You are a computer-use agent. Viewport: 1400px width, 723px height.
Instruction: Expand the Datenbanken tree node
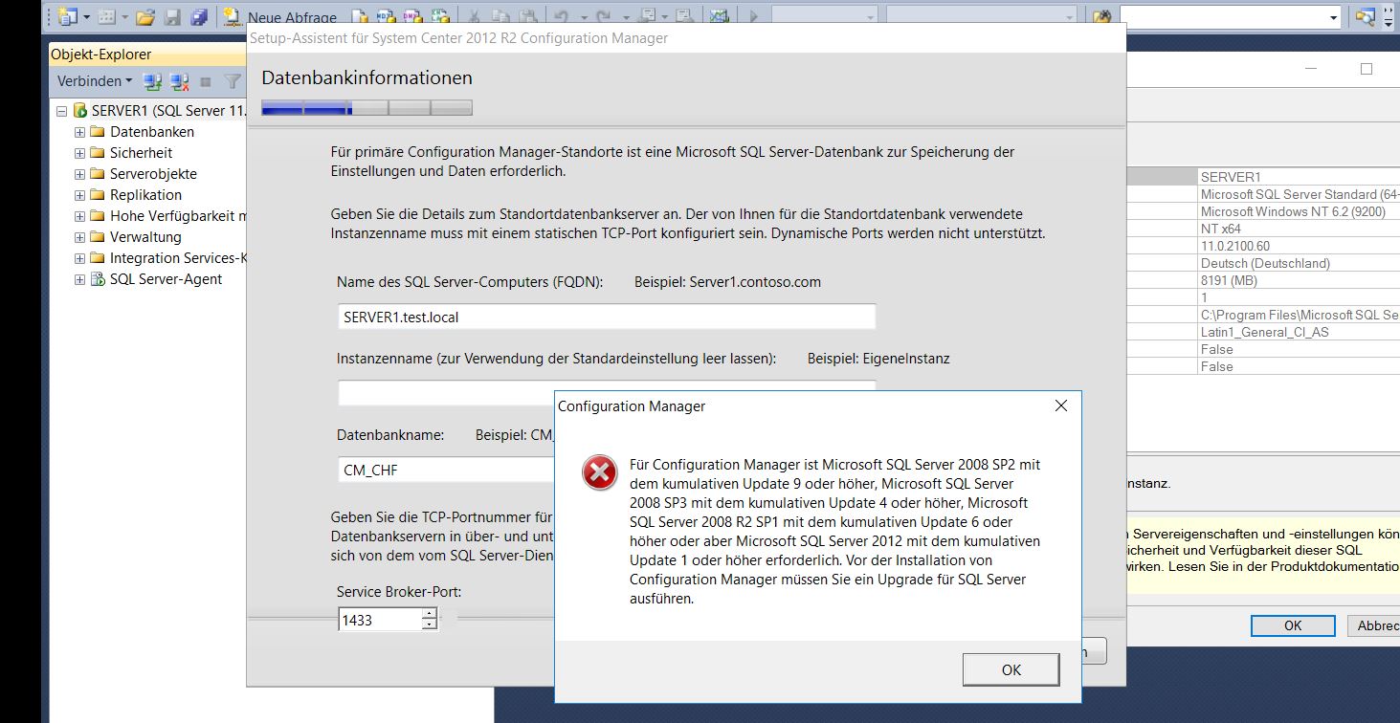80,132
